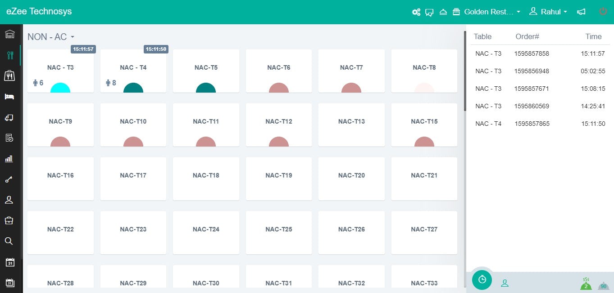Open Settings via the gears icon
This screenshot has height=293, width=614.
coord(416,12)
